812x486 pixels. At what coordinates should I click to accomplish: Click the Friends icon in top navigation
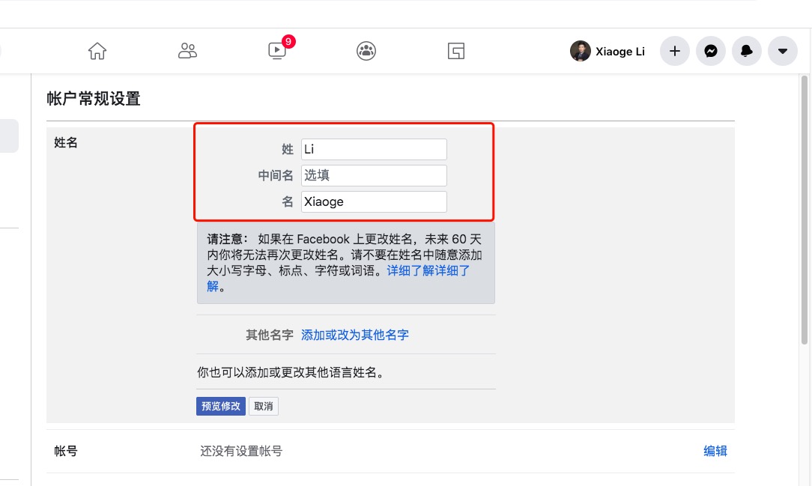(187, 50)
